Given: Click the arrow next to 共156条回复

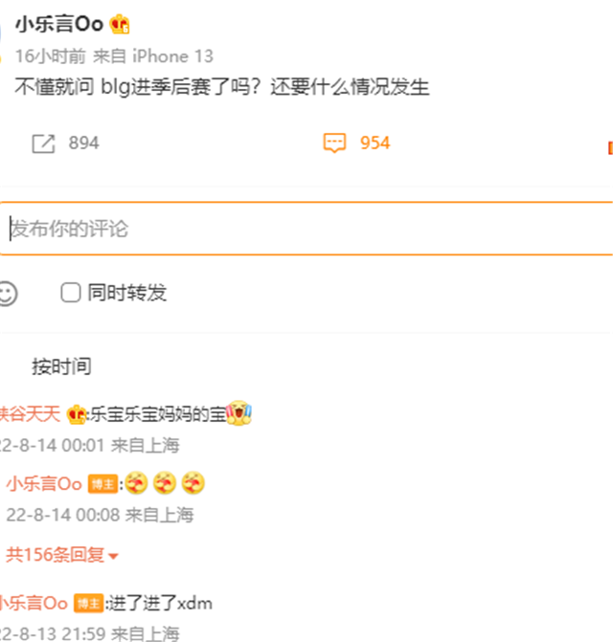Looking at the screenshot, I should (x=114, y=556).
